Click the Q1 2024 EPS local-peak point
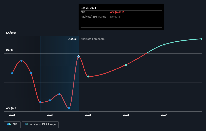This screenshot has height=131, width=206. click(x=59, y=94)
